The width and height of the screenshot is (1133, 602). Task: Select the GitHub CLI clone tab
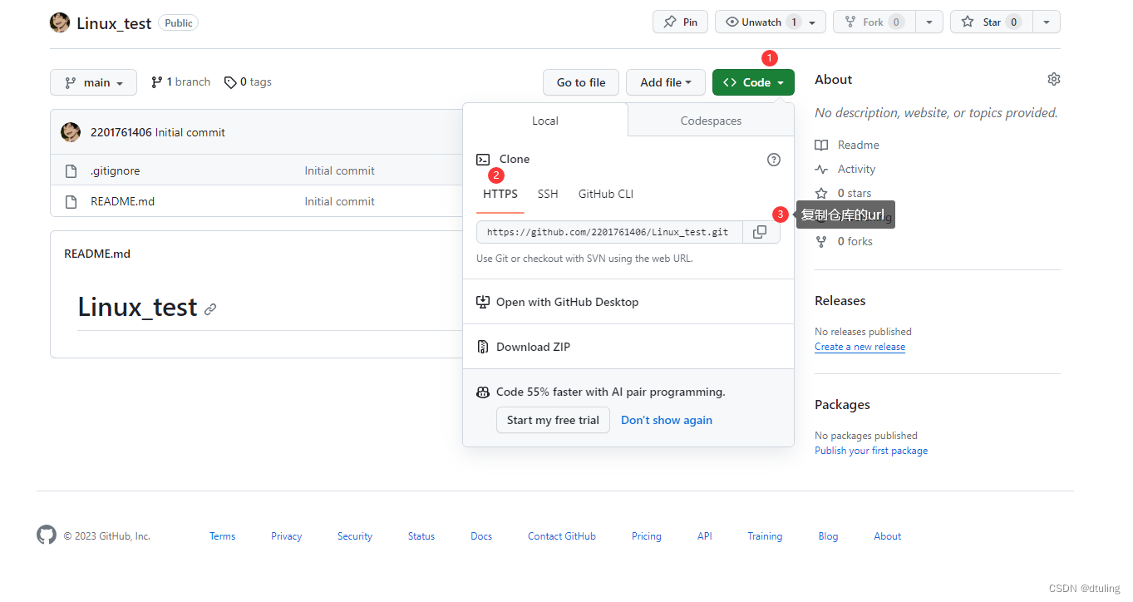click(606, 194)
